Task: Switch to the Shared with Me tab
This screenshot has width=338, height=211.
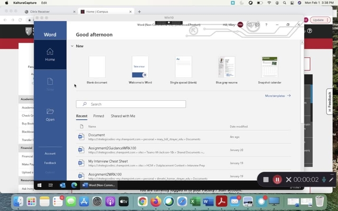Action: (x=123, y=116)
